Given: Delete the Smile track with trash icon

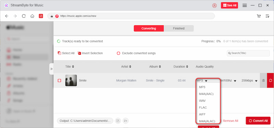Looking at the screenshot, I should click(263, 81).
